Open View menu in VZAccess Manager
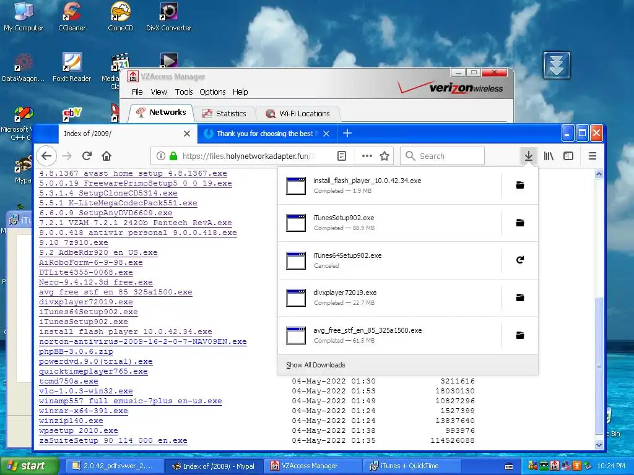The height and width of the screenshot is (475, 634). [x=159, y=92]
